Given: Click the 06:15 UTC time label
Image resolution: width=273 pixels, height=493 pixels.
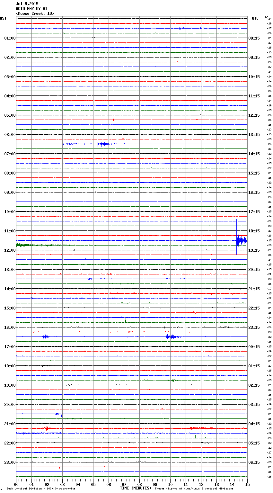Looking at the screenshot, I should [254, 462].
